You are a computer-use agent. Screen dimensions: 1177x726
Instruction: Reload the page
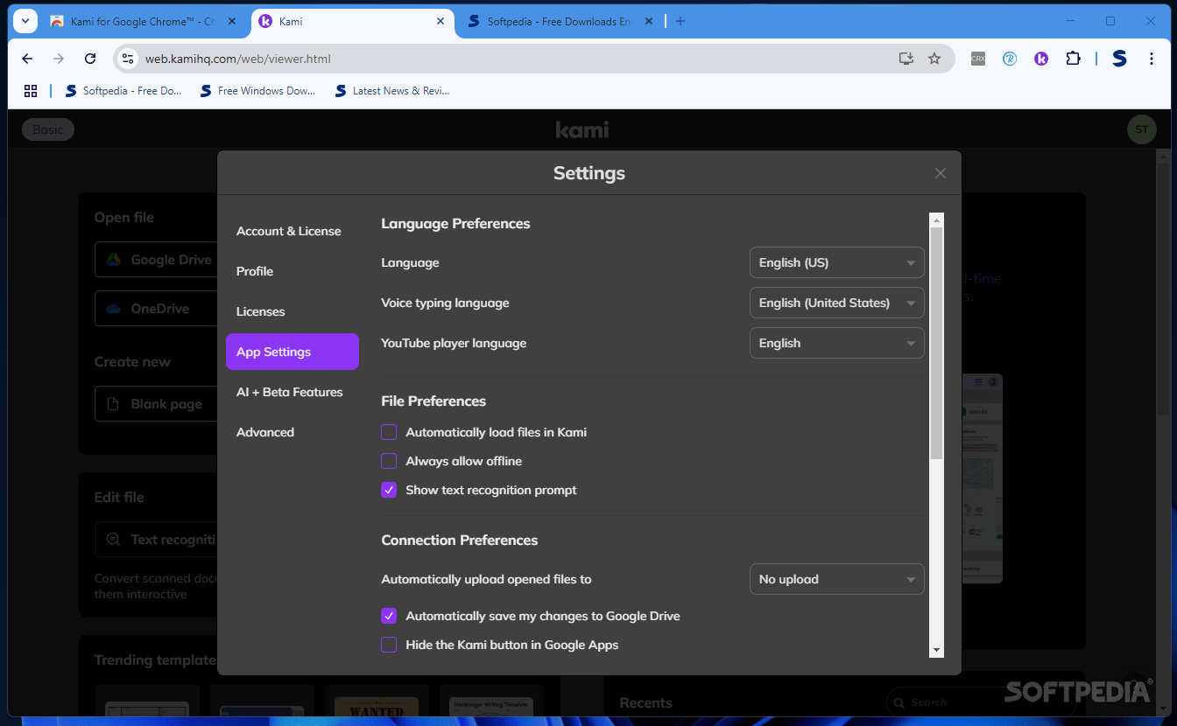[x=90, y=59]
